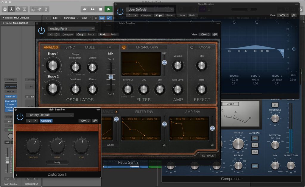
Task: Click the Osc 1/Osc 2 Mix slider handle
Action: [x=111, y=77]
